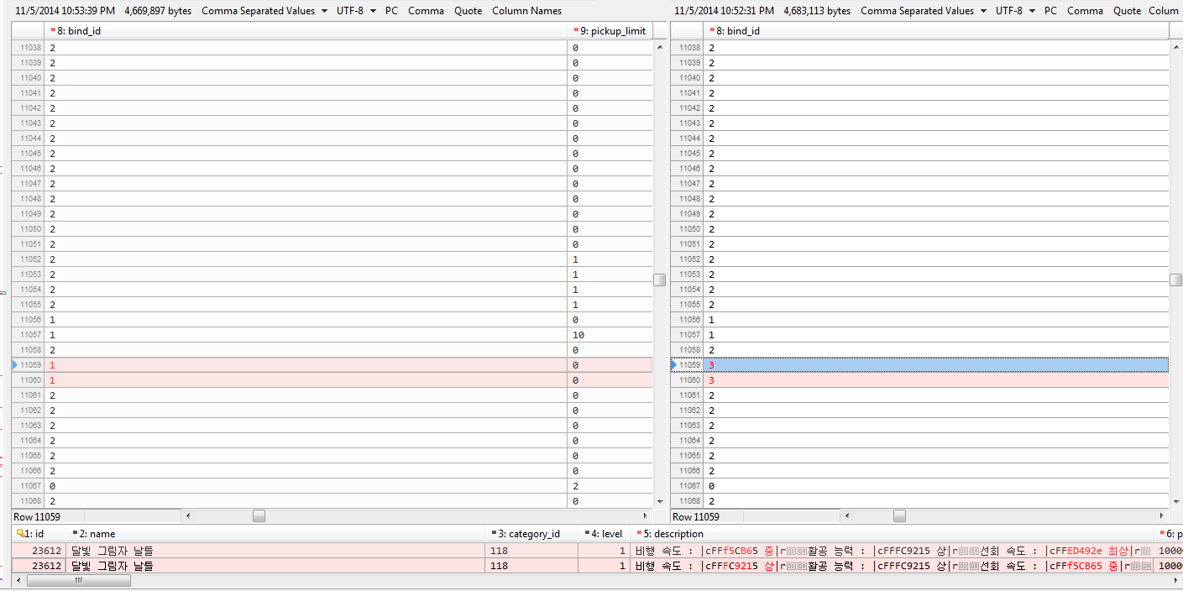Select red bind_id '3' in right row 11060

[711, 380]
